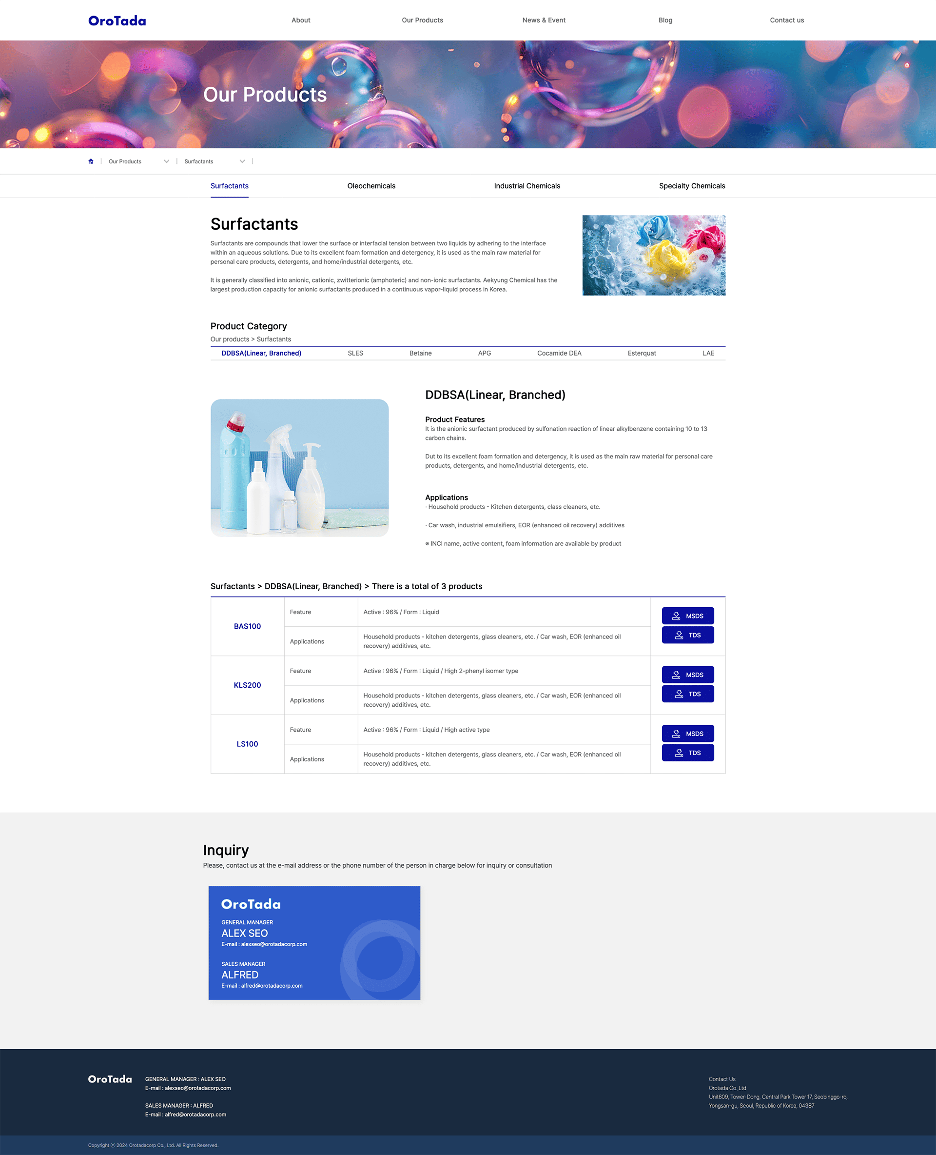Download MSDS for KLS200
The width and height of the screenshot is (936, 1155).
[687, 675]
